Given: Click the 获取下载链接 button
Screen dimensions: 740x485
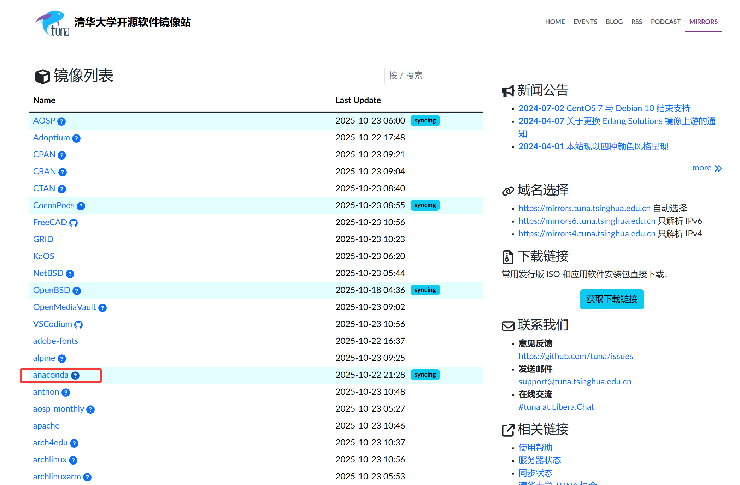Looking at the screenshot, I should click(x=612, y=299).
